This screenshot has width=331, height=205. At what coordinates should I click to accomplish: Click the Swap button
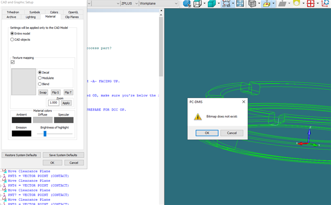point(43,92)
